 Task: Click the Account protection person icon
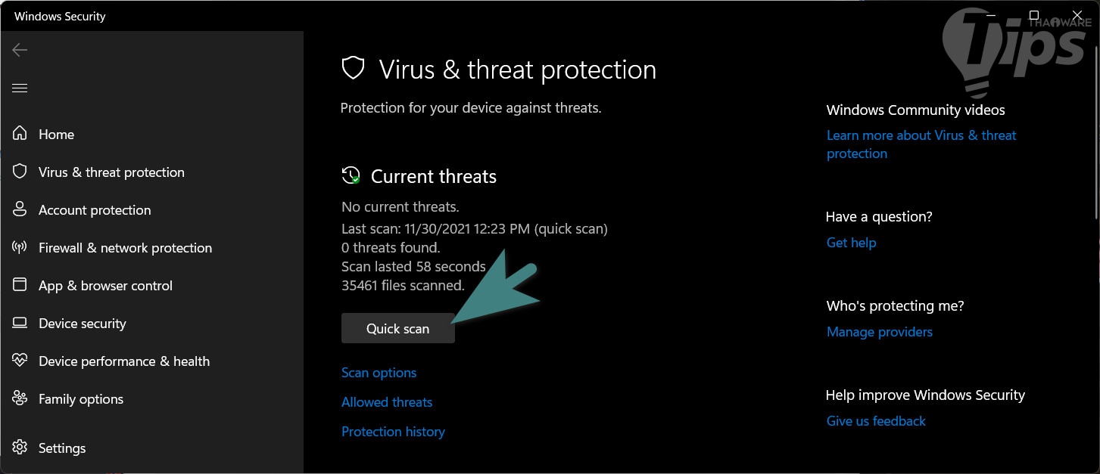(x=20, y=209)
